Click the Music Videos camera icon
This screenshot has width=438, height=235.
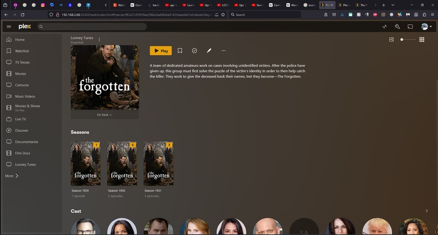point(9,96)
